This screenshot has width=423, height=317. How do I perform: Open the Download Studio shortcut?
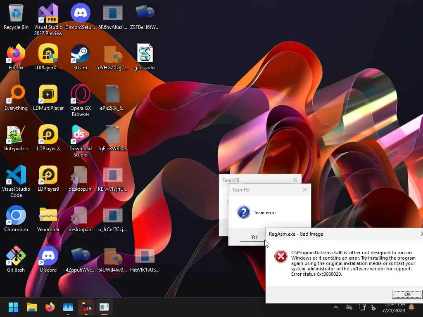coord(81,141)
